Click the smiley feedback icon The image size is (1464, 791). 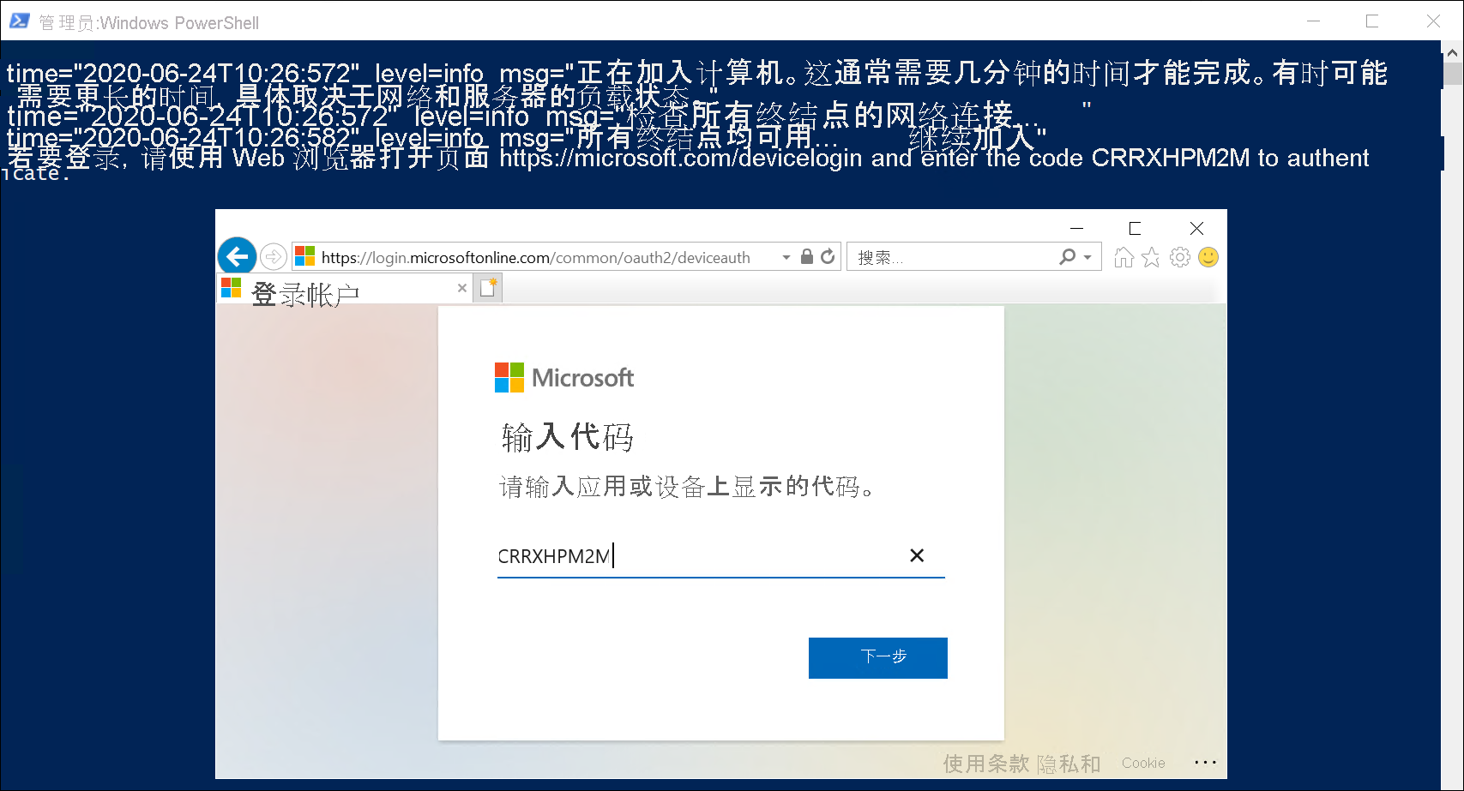(x=1208, y=257)
